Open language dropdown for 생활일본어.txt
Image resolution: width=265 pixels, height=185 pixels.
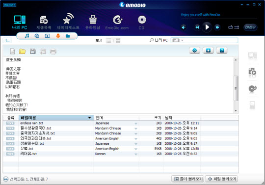click(x=136, y=144)
